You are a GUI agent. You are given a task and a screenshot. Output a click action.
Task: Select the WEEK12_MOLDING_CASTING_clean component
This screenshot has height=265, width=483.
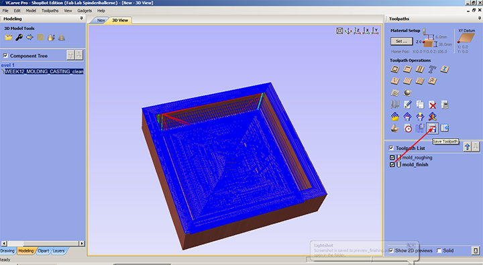(x=44, y=72)
